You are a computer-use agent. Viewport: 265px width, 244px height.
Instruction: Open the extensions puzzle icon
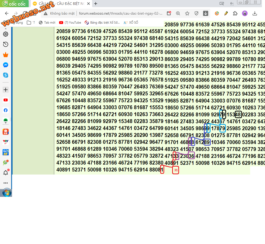point(235,13)
